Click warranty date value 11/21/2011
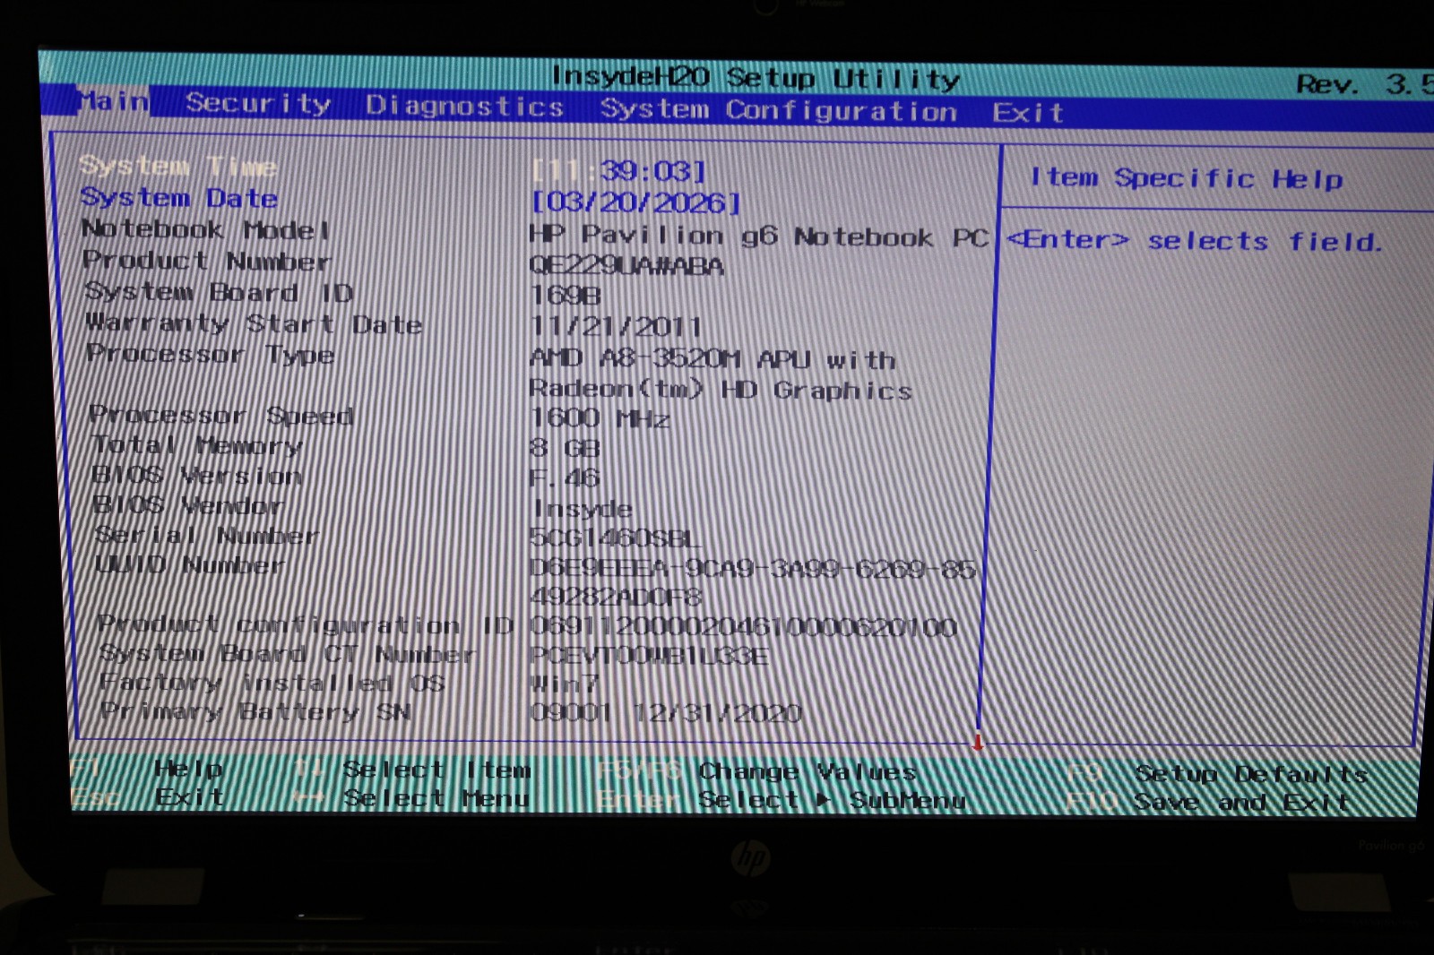 coord(616,326)
